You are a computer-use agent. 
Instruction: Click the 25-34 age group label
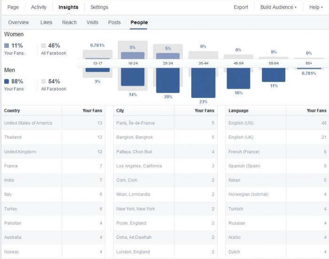click(168, 63)
